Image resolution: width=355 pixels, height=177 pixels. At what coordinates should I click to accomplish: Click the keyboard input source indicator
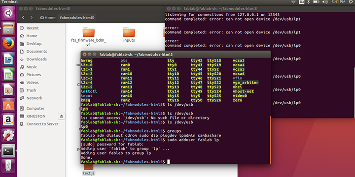[x=302, y=2]
